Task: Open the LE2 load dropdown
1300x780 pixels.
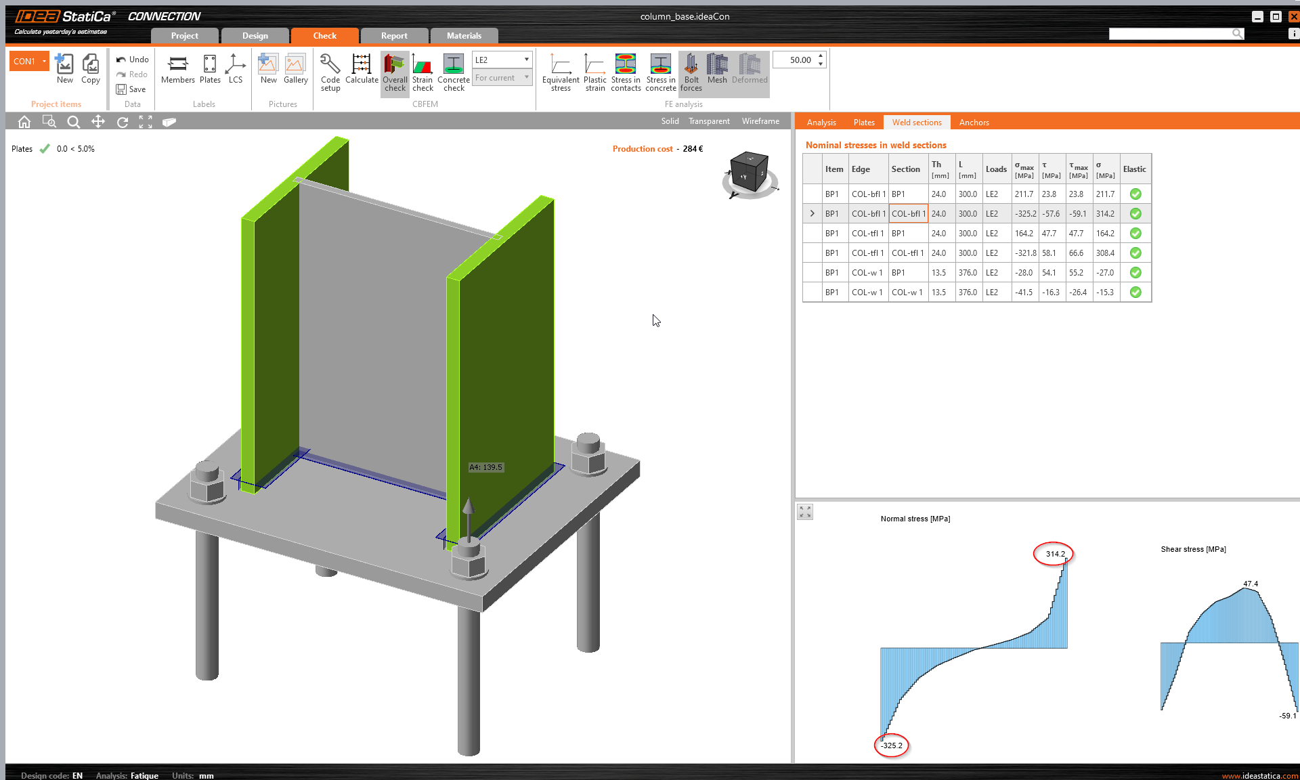Action: tap(526, 60)
